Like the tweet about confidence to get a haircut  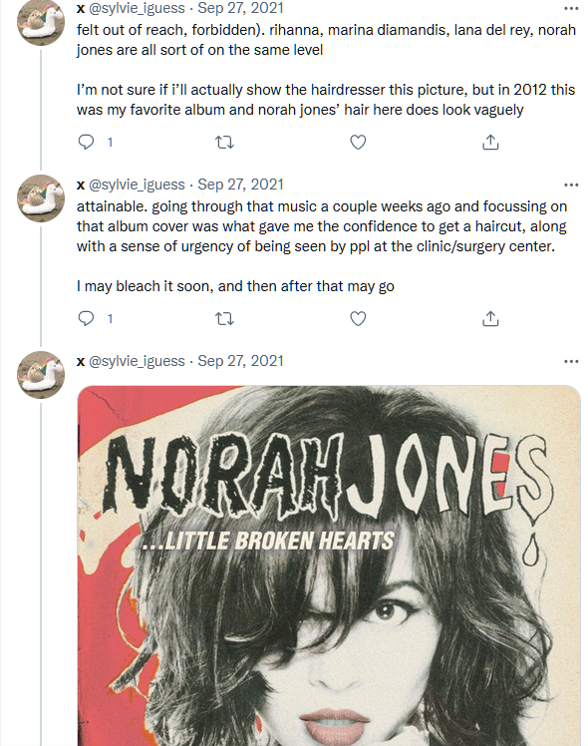coord(358,318)
